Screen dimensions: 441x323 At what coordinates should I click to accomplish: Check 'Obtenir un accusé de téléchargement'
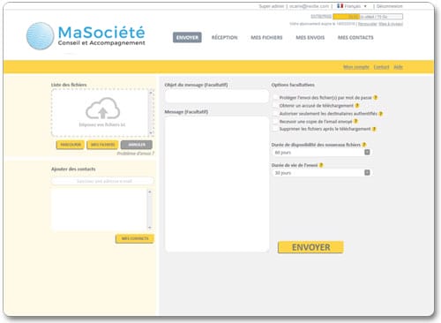tap(275, 105)
